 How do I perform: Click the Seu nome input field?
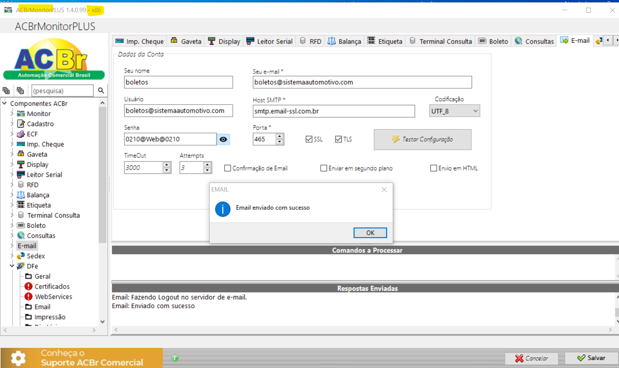pyautogui.click(x=178, y=82)
